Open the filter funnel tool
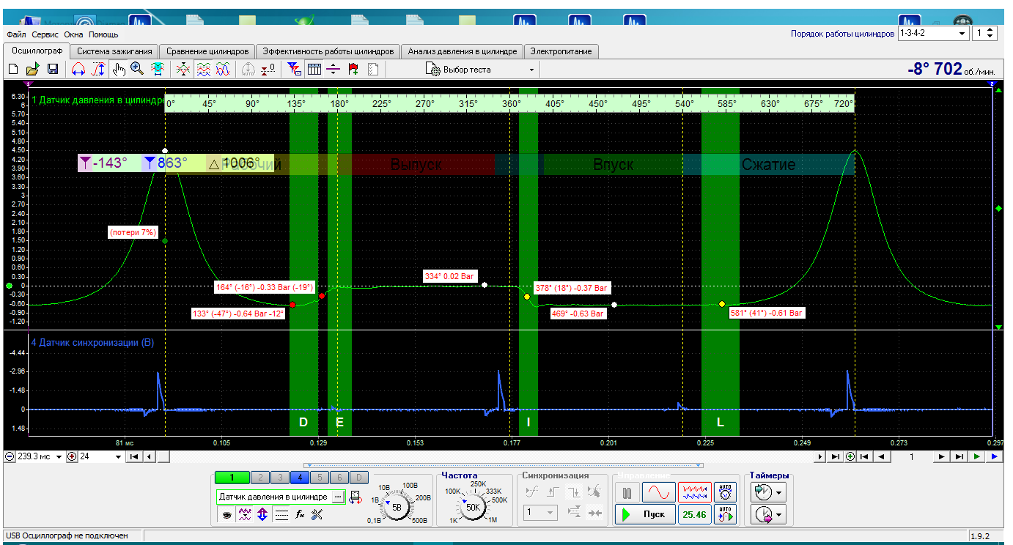 (295, 70)
